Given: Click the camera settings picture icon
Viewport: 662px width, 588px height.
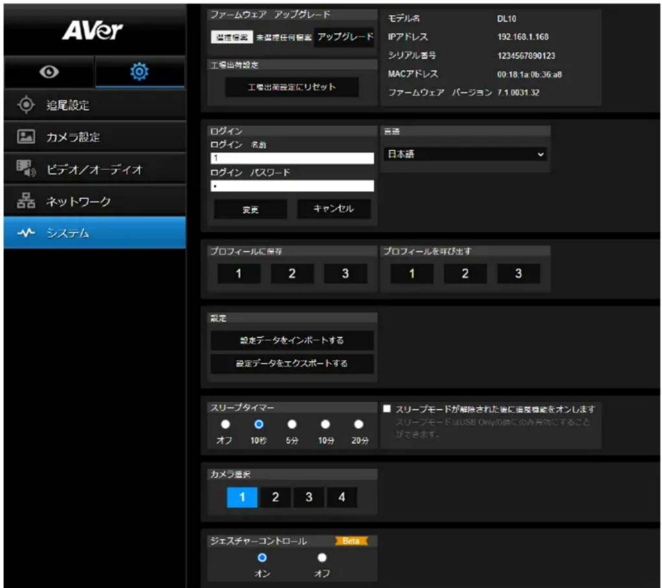Looking at the screenshot, I should tap(26, 136).
